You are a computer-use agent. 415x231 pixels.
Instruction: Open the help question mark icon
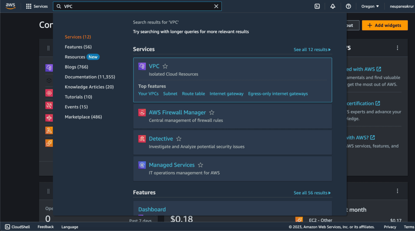[x=349, y=6]
